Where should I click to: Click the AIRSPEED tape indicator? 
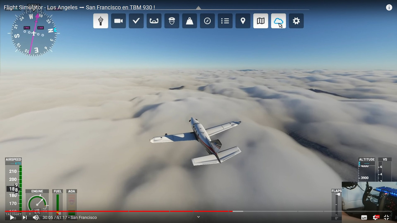tap(13, 187)
